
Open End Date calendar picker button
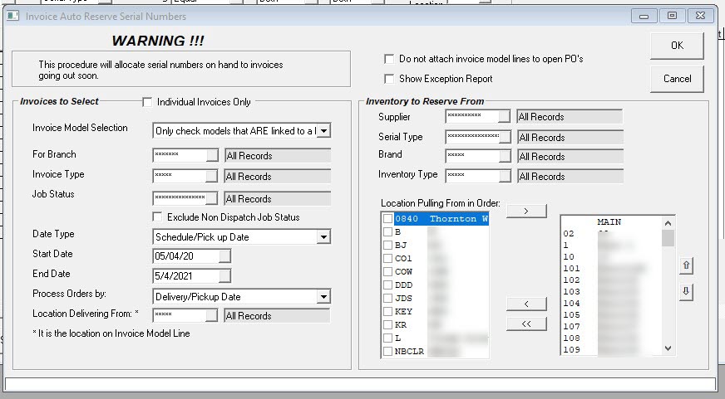224,276
